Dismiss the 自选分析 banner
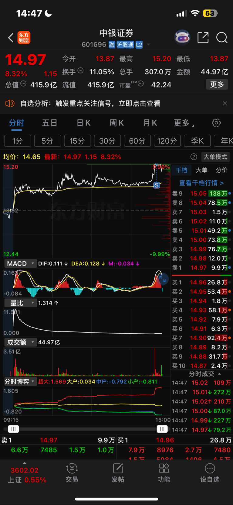The image size is (233, 505). click(x=225, y=104)
